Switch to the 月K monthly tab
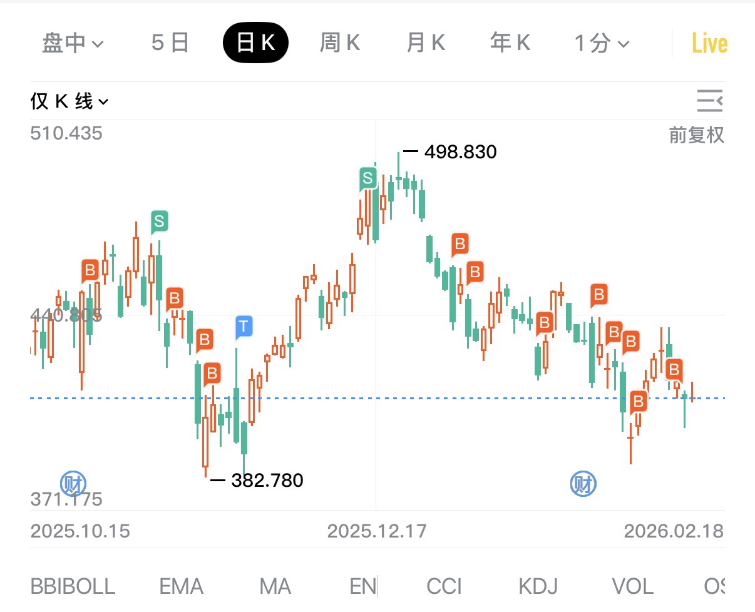This screenshot has width=755, height=612. click(426, 43)
